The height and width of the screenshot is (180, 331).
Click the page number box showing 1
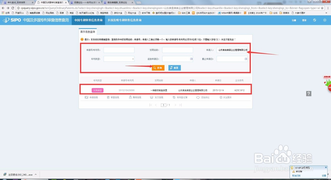click(164, 105)
